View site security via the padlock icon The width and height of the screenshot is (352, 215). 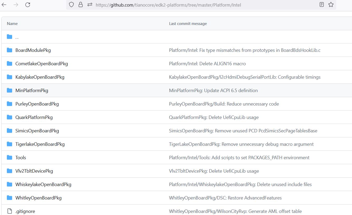[81, 5]
